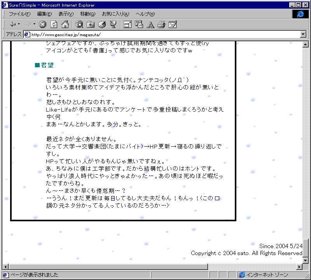The width and height of the screenshot is (311, 280).
Task: Click the Font size A icon
Action: click(150, 24)
